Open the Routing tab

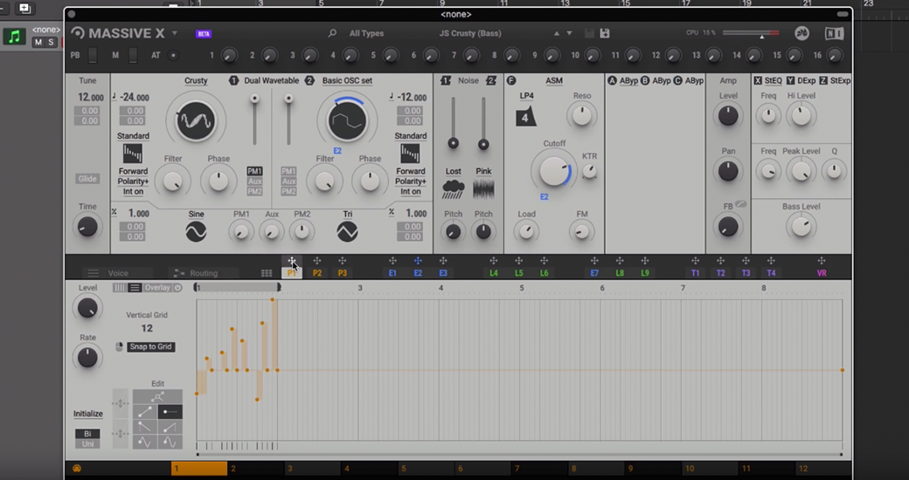[204, 273]
